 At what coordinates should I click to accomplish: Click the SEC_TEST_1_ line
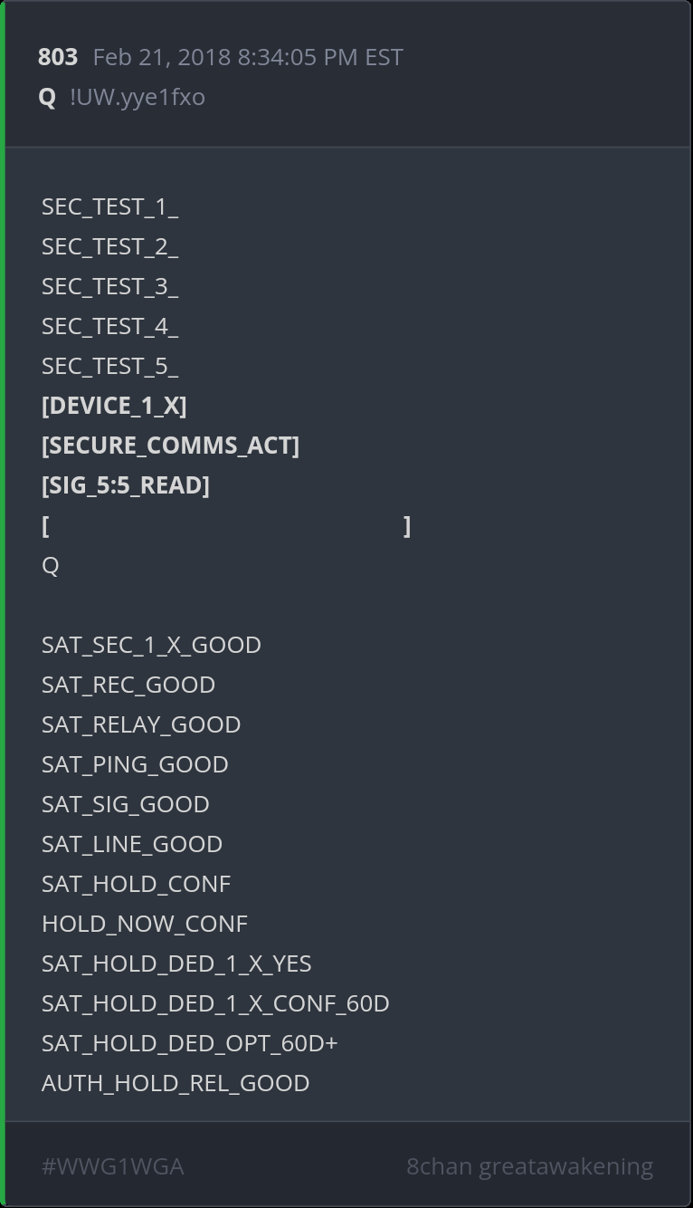click(109, 206)
